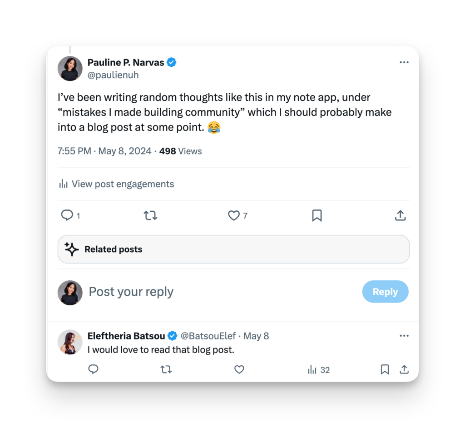Like Eleftheria's reply

(x=239, y=369)
